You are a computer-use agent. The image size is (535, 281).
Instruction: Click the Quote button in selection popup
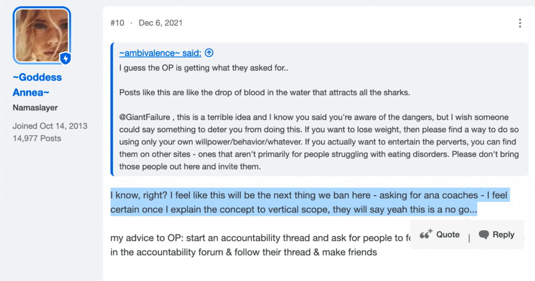(440, 235)
